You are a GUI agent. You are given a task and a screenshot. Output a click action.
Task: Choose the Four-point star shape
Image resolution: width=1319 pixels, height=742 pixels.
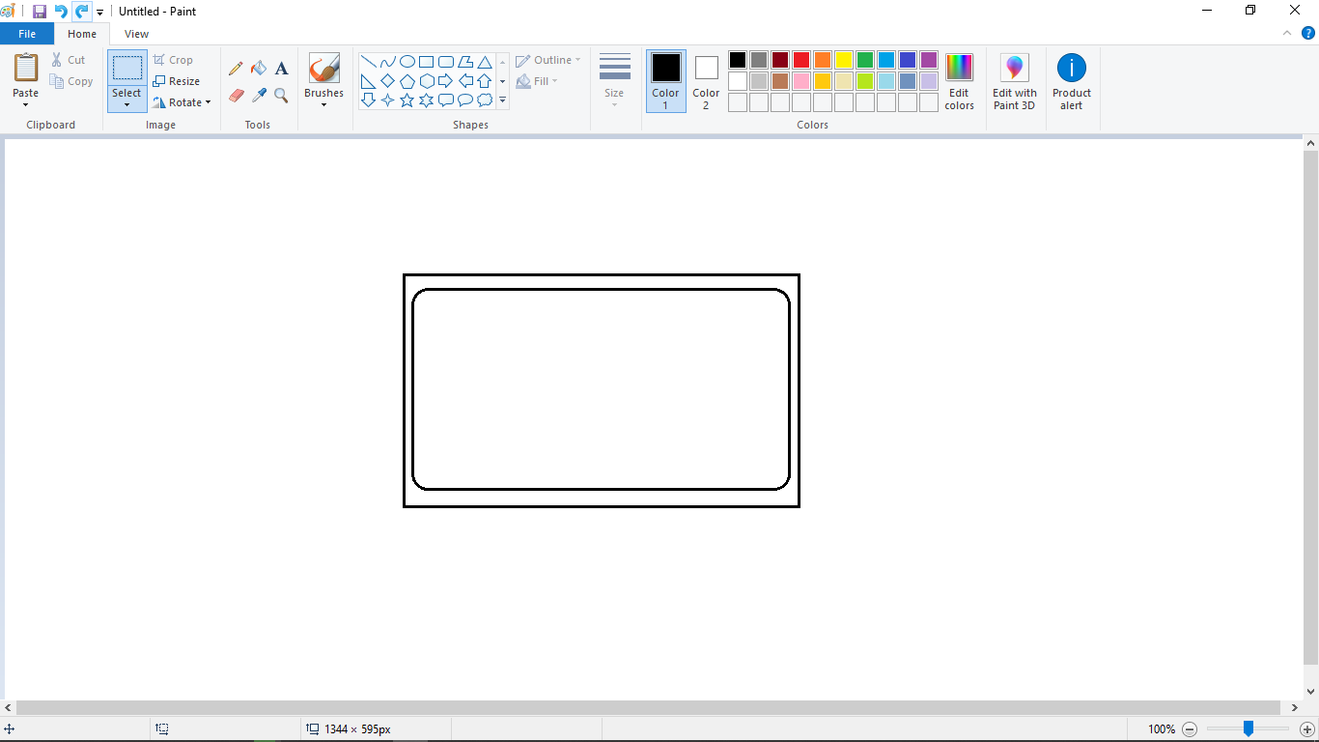pyautogui.click(x=387, y=100)
